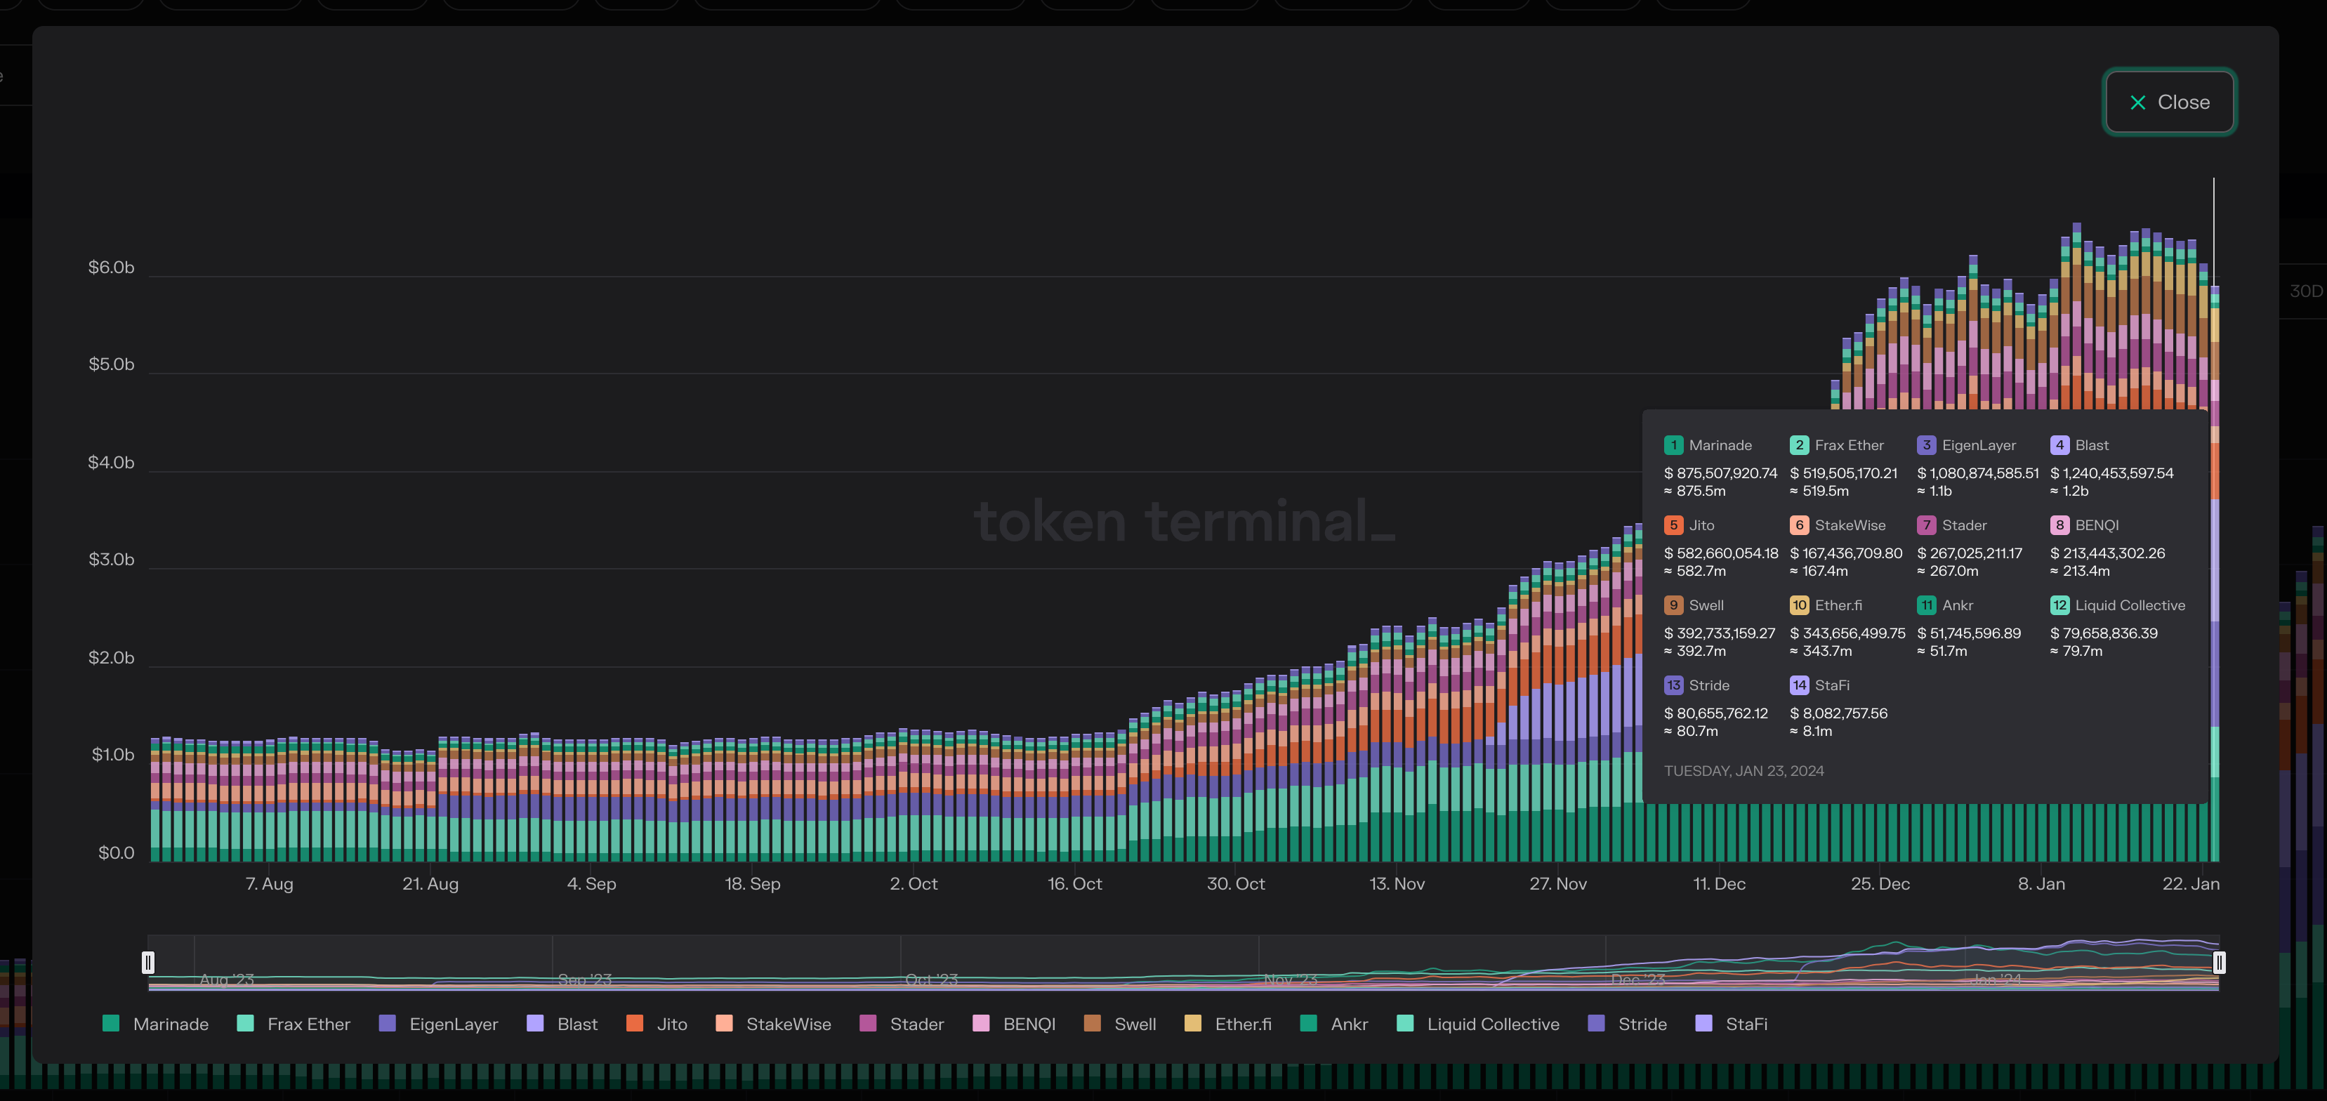Click the 30D range button behind modal
The width and height of the screenshot is (2327, 1101).
[2305, 291]
